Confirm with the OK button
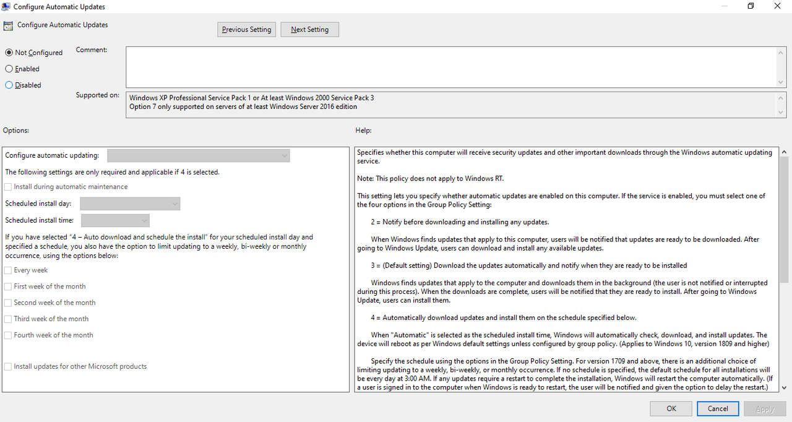 (671, 408)
